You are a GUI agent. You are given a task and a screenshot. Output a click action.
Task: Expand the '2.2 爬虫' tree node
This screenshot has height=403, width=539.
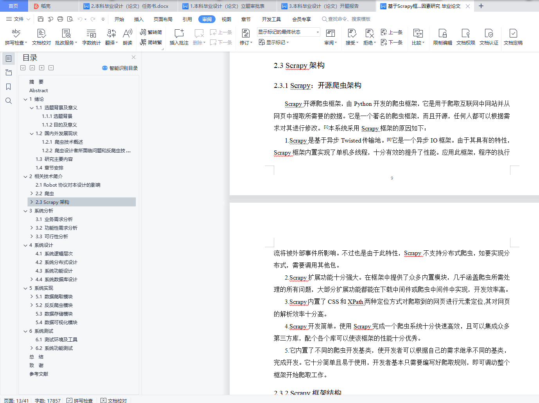(32, 194)
